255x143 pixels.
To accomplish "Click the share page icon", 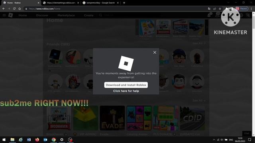I will click(x=214, y=9).
